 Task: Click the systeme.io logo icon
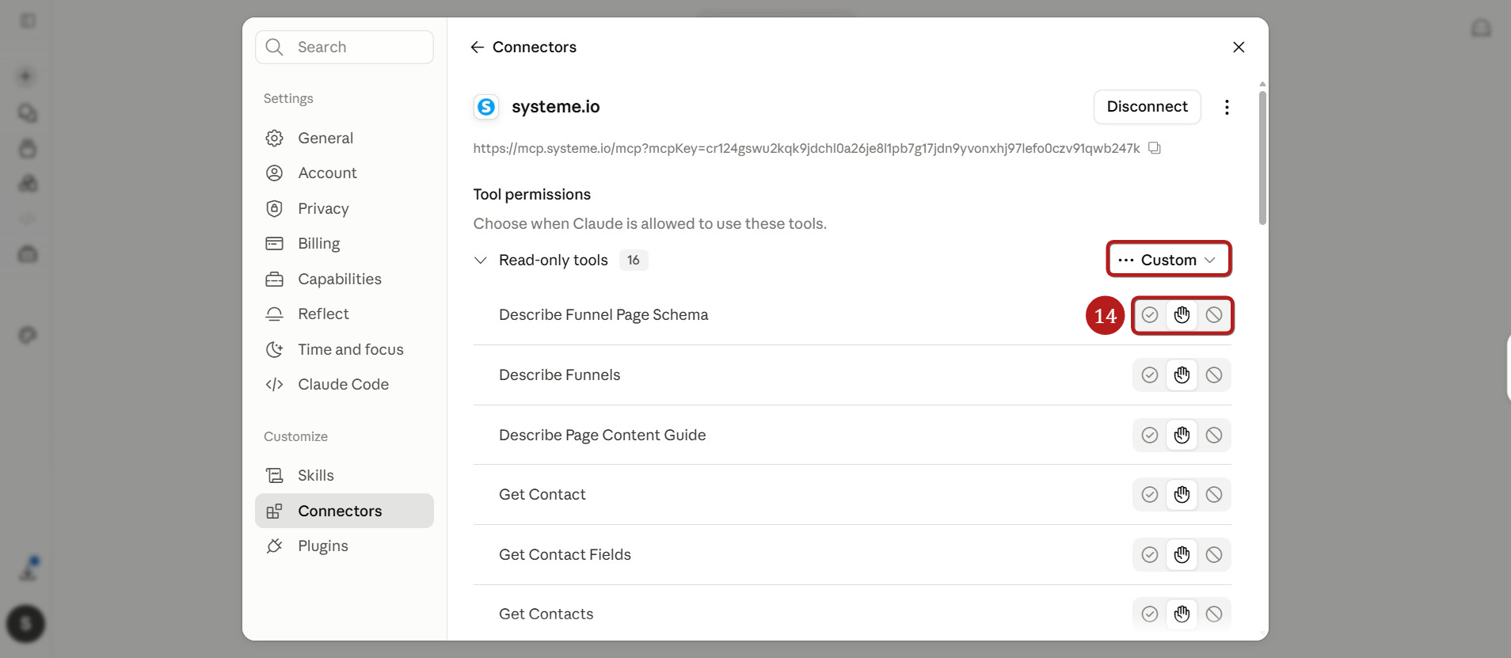[x=486, y=107]
